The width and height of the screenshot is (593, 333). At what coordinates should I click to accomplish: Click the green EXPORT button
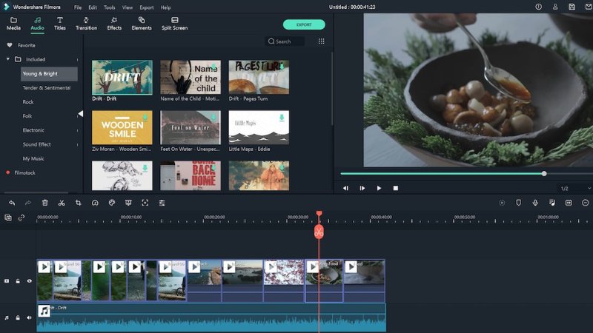[x=304, y=24]
